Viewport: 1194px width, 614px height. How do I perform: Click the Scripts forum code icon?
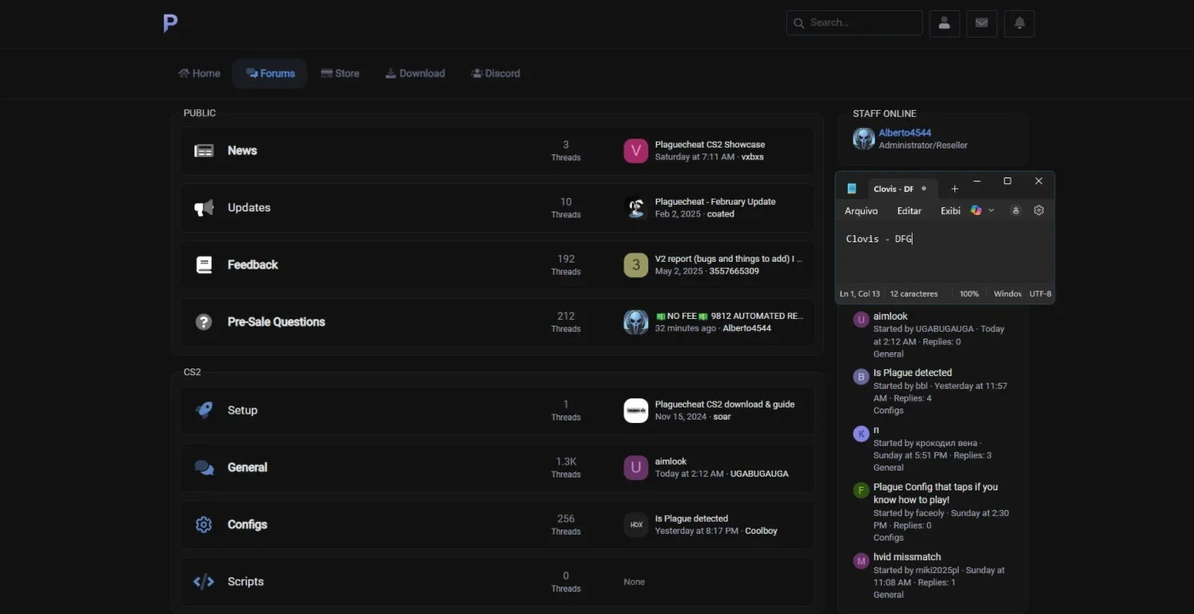pos(204,582)
